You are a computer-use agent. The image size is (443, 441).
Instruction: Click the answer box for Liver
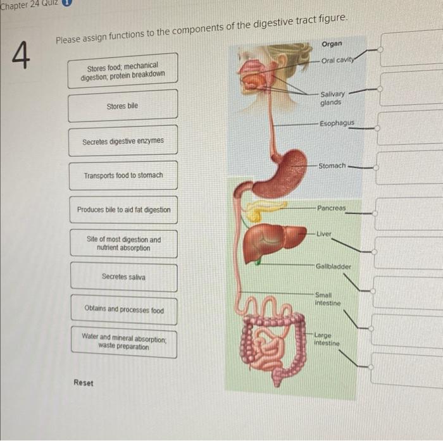pyautogui.click(x=408, y=253)
